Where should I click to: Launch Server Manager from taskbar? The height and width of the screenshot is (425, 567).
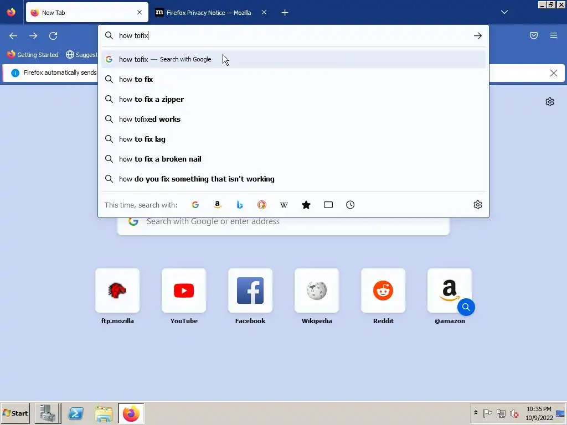(48, 413)
